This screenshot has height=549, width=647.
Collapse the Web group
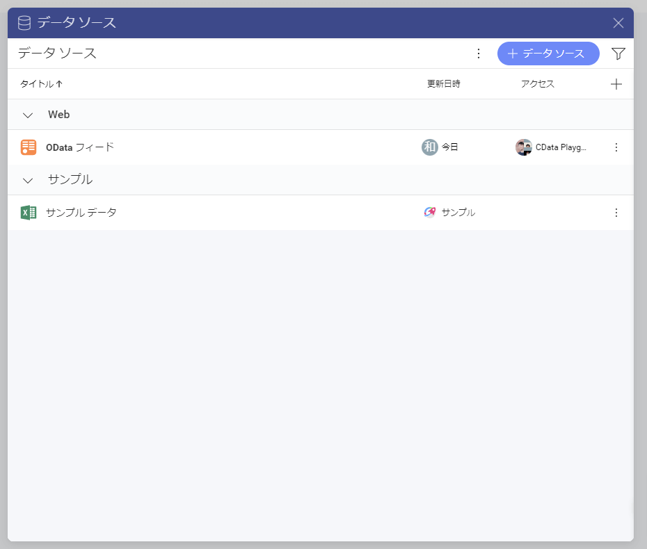[x=28, y=115]
